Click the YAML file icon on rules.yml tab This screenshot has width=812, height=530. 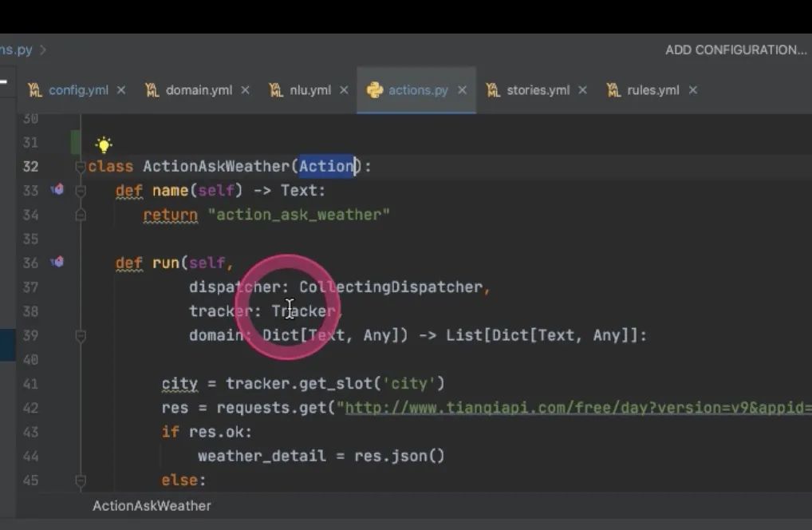[x=613, y=90]
